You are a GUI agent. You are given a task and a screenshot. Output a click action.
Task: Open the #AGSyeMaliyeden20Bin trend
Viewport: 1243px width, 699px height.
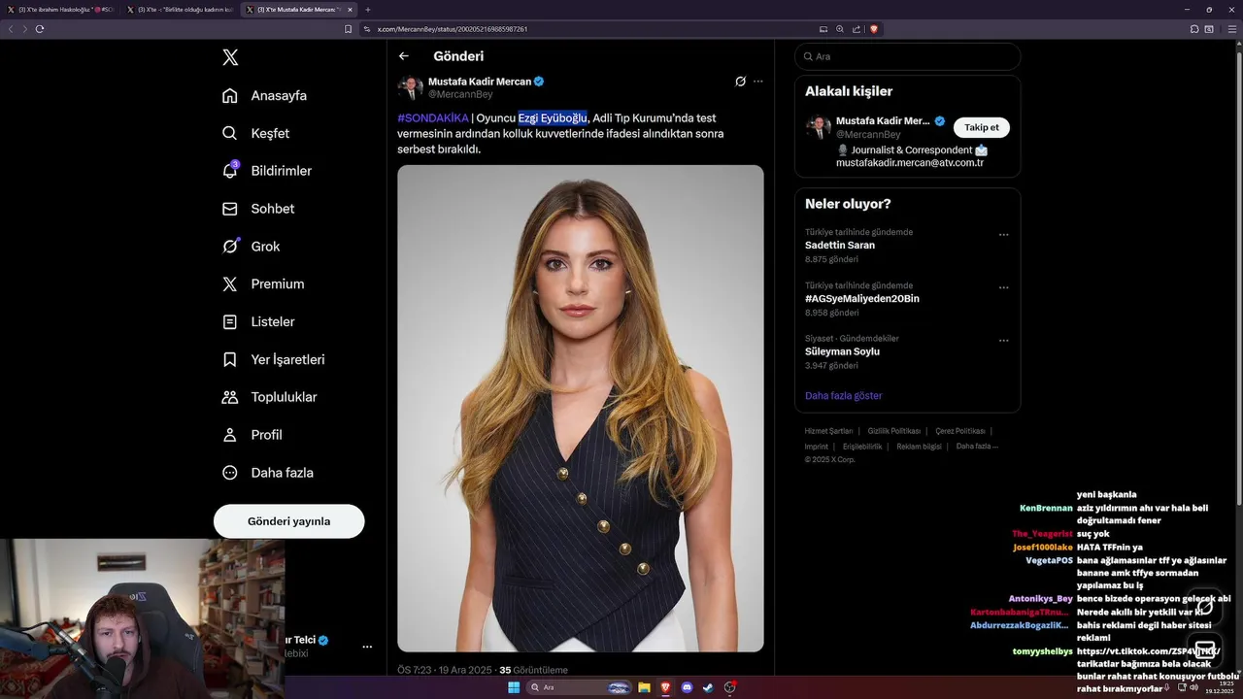pyautogui.click(x=862, y=299)
